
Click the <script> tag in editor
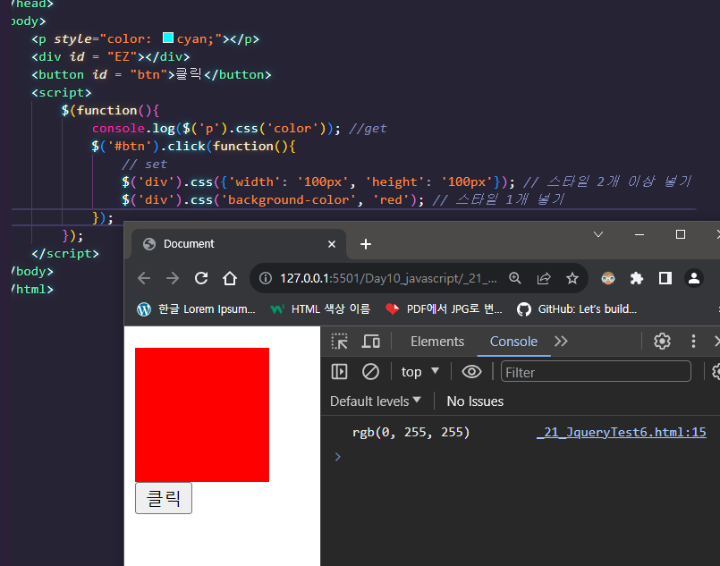[x=62, y=92]
